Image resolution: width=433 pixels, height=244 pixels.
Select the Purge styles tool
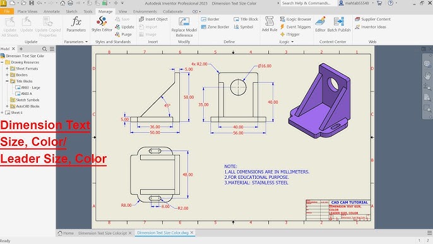point(124,34)
